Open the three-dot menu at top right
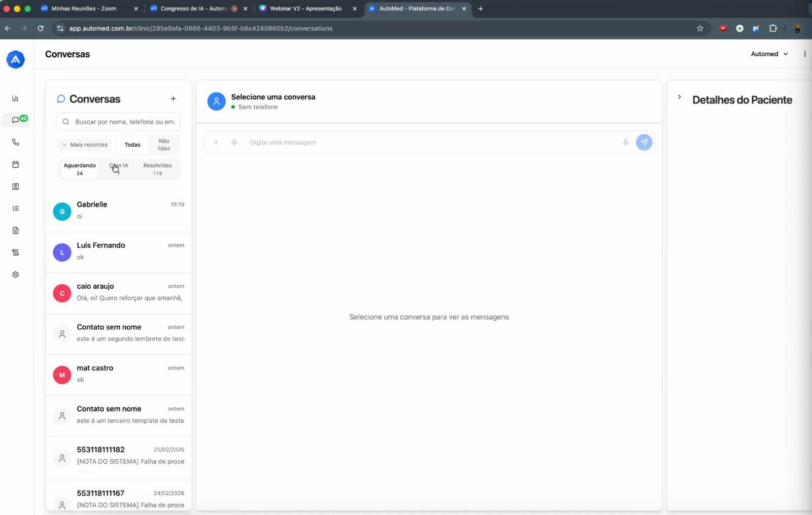Screen dimensions: 812x515 [804, 54]
